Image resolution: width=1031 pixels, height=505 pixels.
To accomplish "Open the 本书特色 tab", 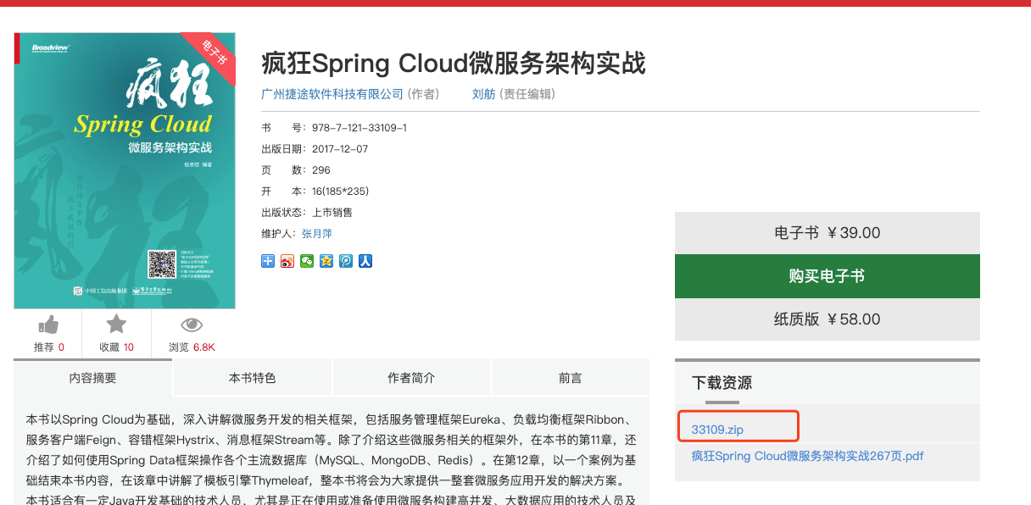I will [x=252, y=378].
